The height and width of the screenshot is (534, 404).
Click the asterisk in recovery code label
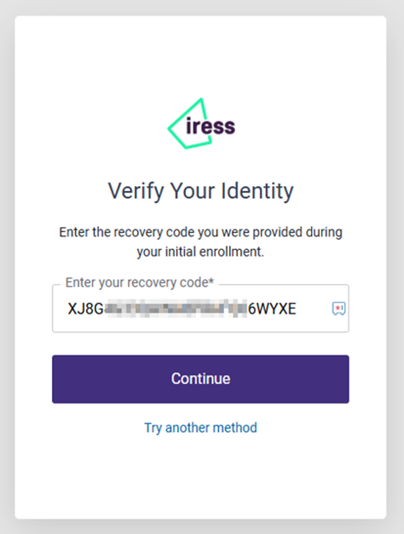pos(211,281)
